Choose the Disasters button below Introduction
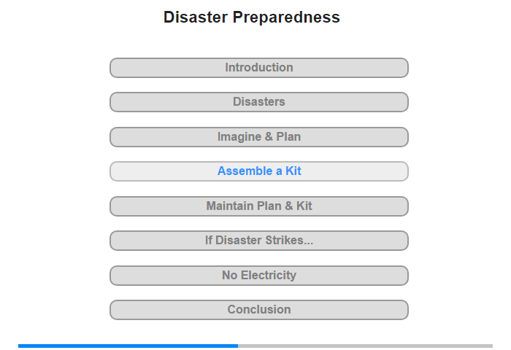Screen dimensions: 511x350 click(258, 102)
